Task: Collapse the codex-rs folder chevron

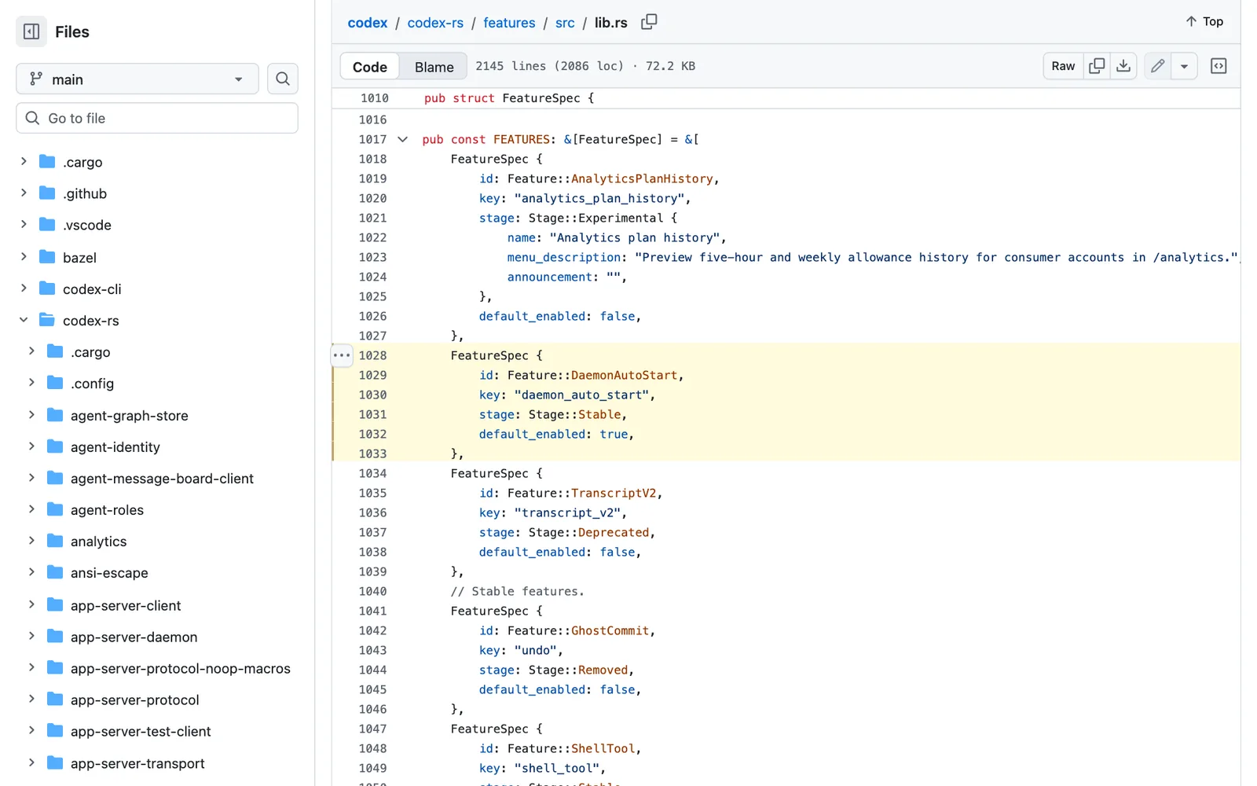Action: tap(24, 320)
